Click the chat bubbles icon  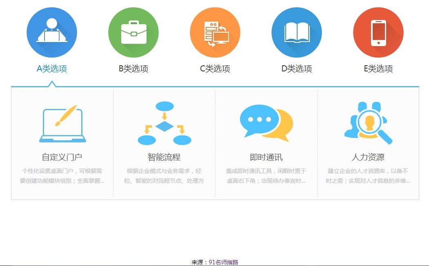click(266, 123)
